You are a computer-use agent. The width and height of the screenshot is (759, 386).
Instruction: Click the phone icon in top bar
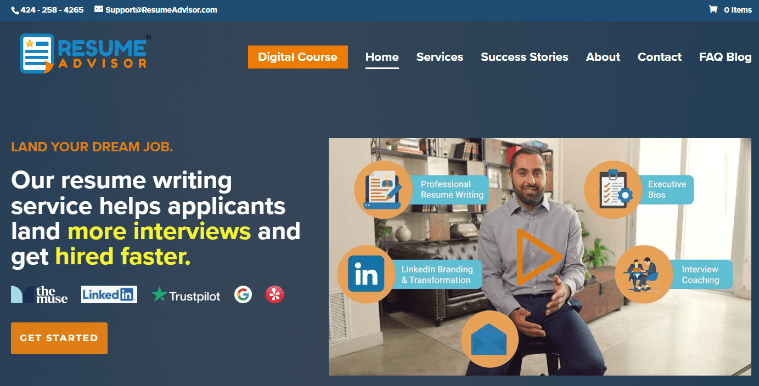(15, 10)
